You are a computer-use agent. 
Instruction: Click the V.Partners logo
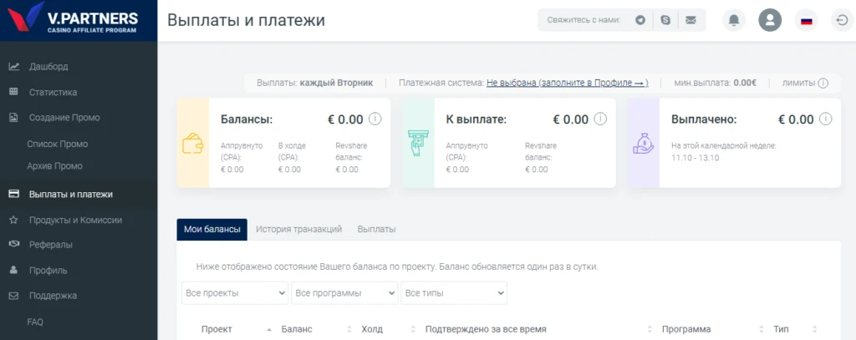click(72, 20)
